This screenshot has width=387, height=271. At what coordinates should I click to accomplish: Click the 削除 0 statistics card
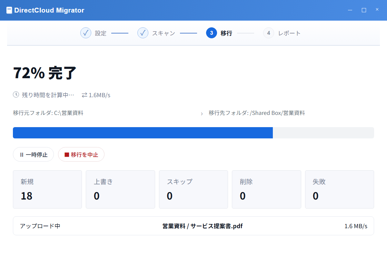point(266,189)
